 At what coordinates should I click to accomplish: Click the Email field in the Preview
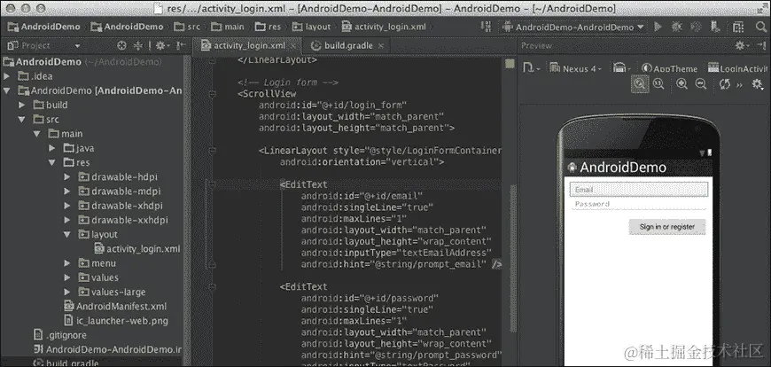click(638, 190)
